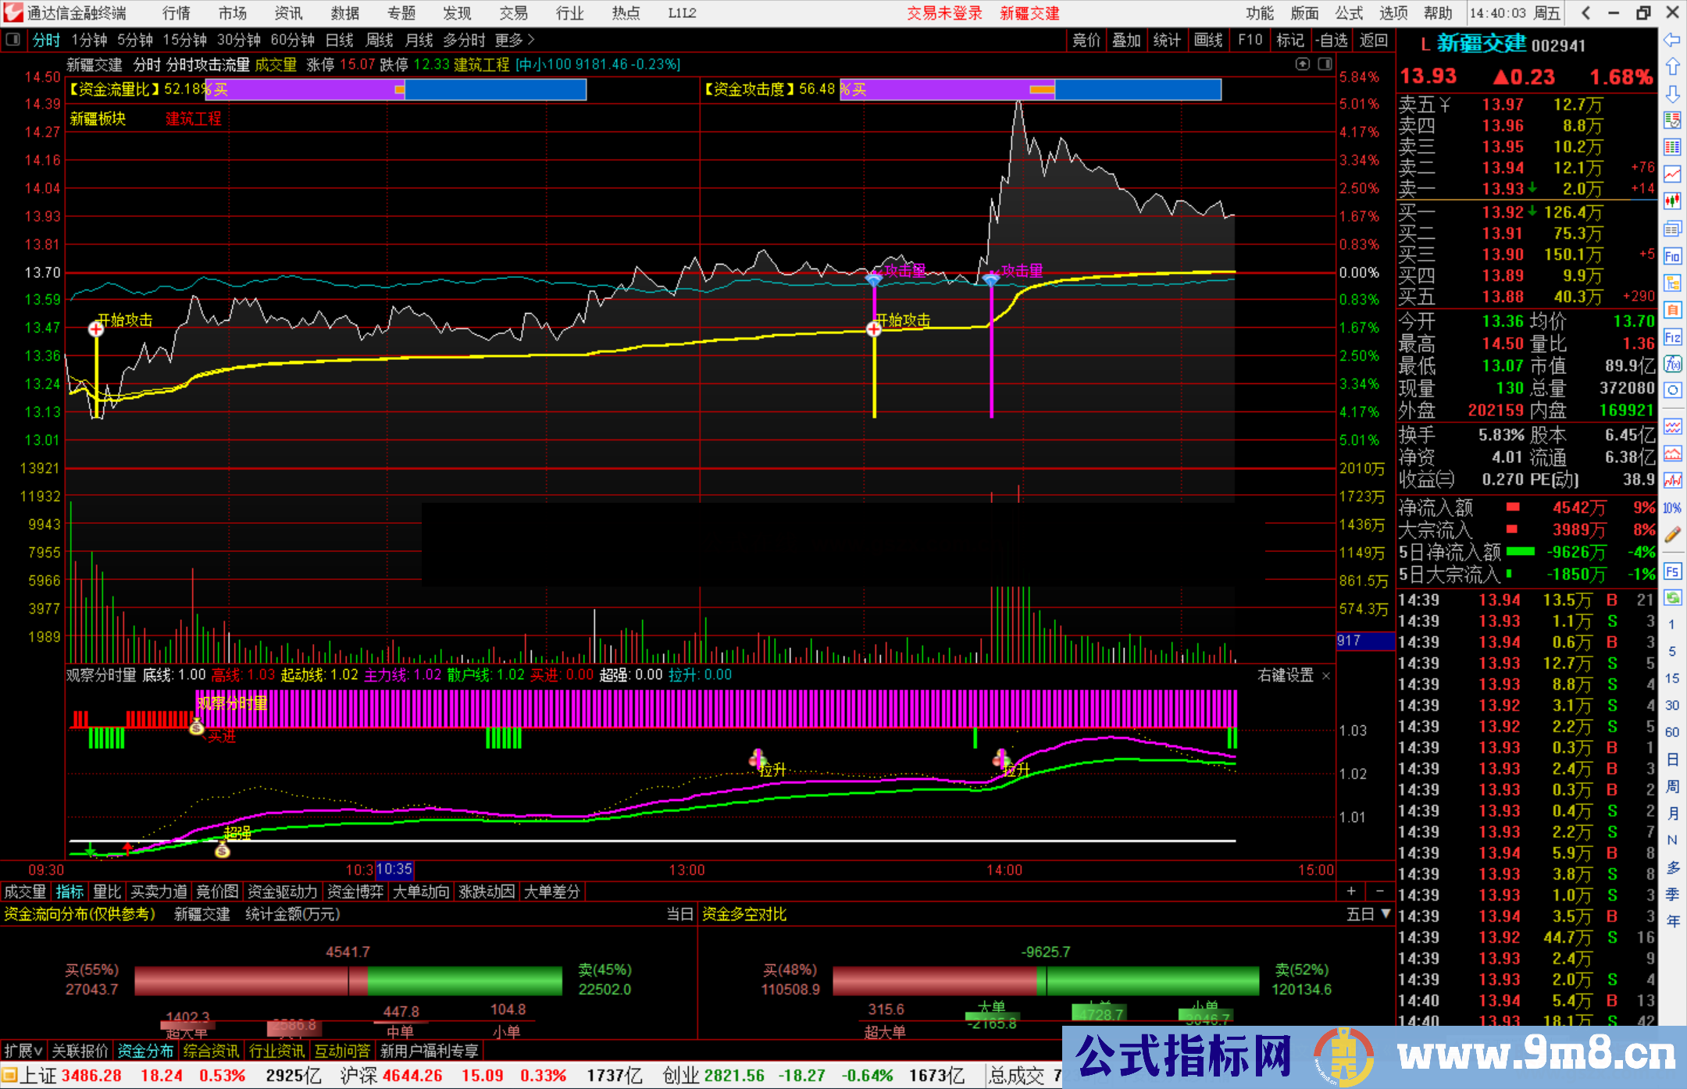Click the F12 sidebar icon
The width and height of the screenshot is (1687, 1089).
coord(1672,338)
